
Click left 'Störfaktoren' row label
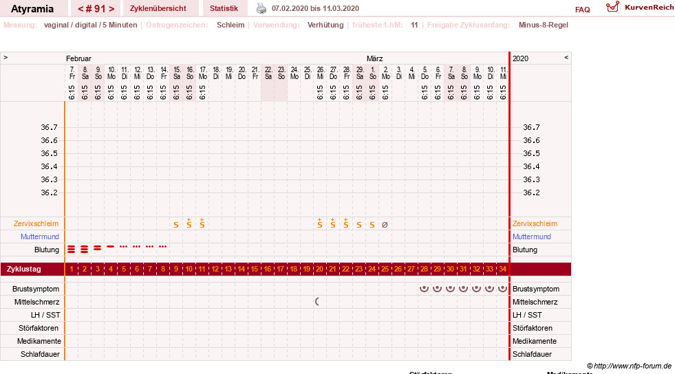39,328
